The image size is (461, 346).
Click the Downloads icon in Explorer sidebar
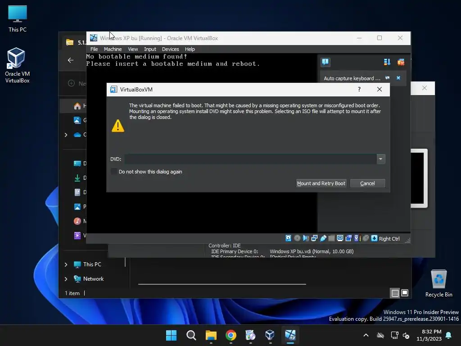(77, 178)
